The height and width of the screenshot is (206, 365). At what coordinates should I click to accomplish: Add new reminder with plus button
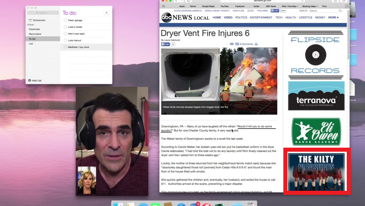[106, 13]
